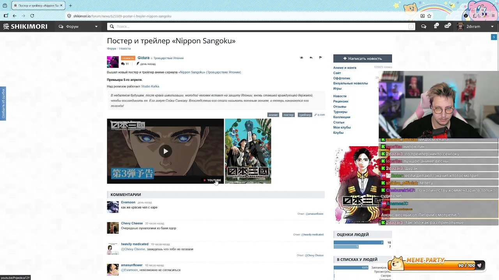Open amasunflower's profile name
The width and height of the screenshot is (499, 280).
point(132,265)
